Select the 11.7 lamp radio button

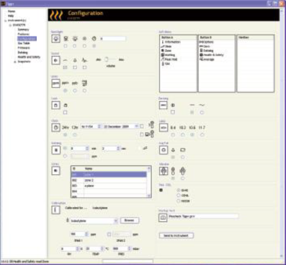point(202,135)
